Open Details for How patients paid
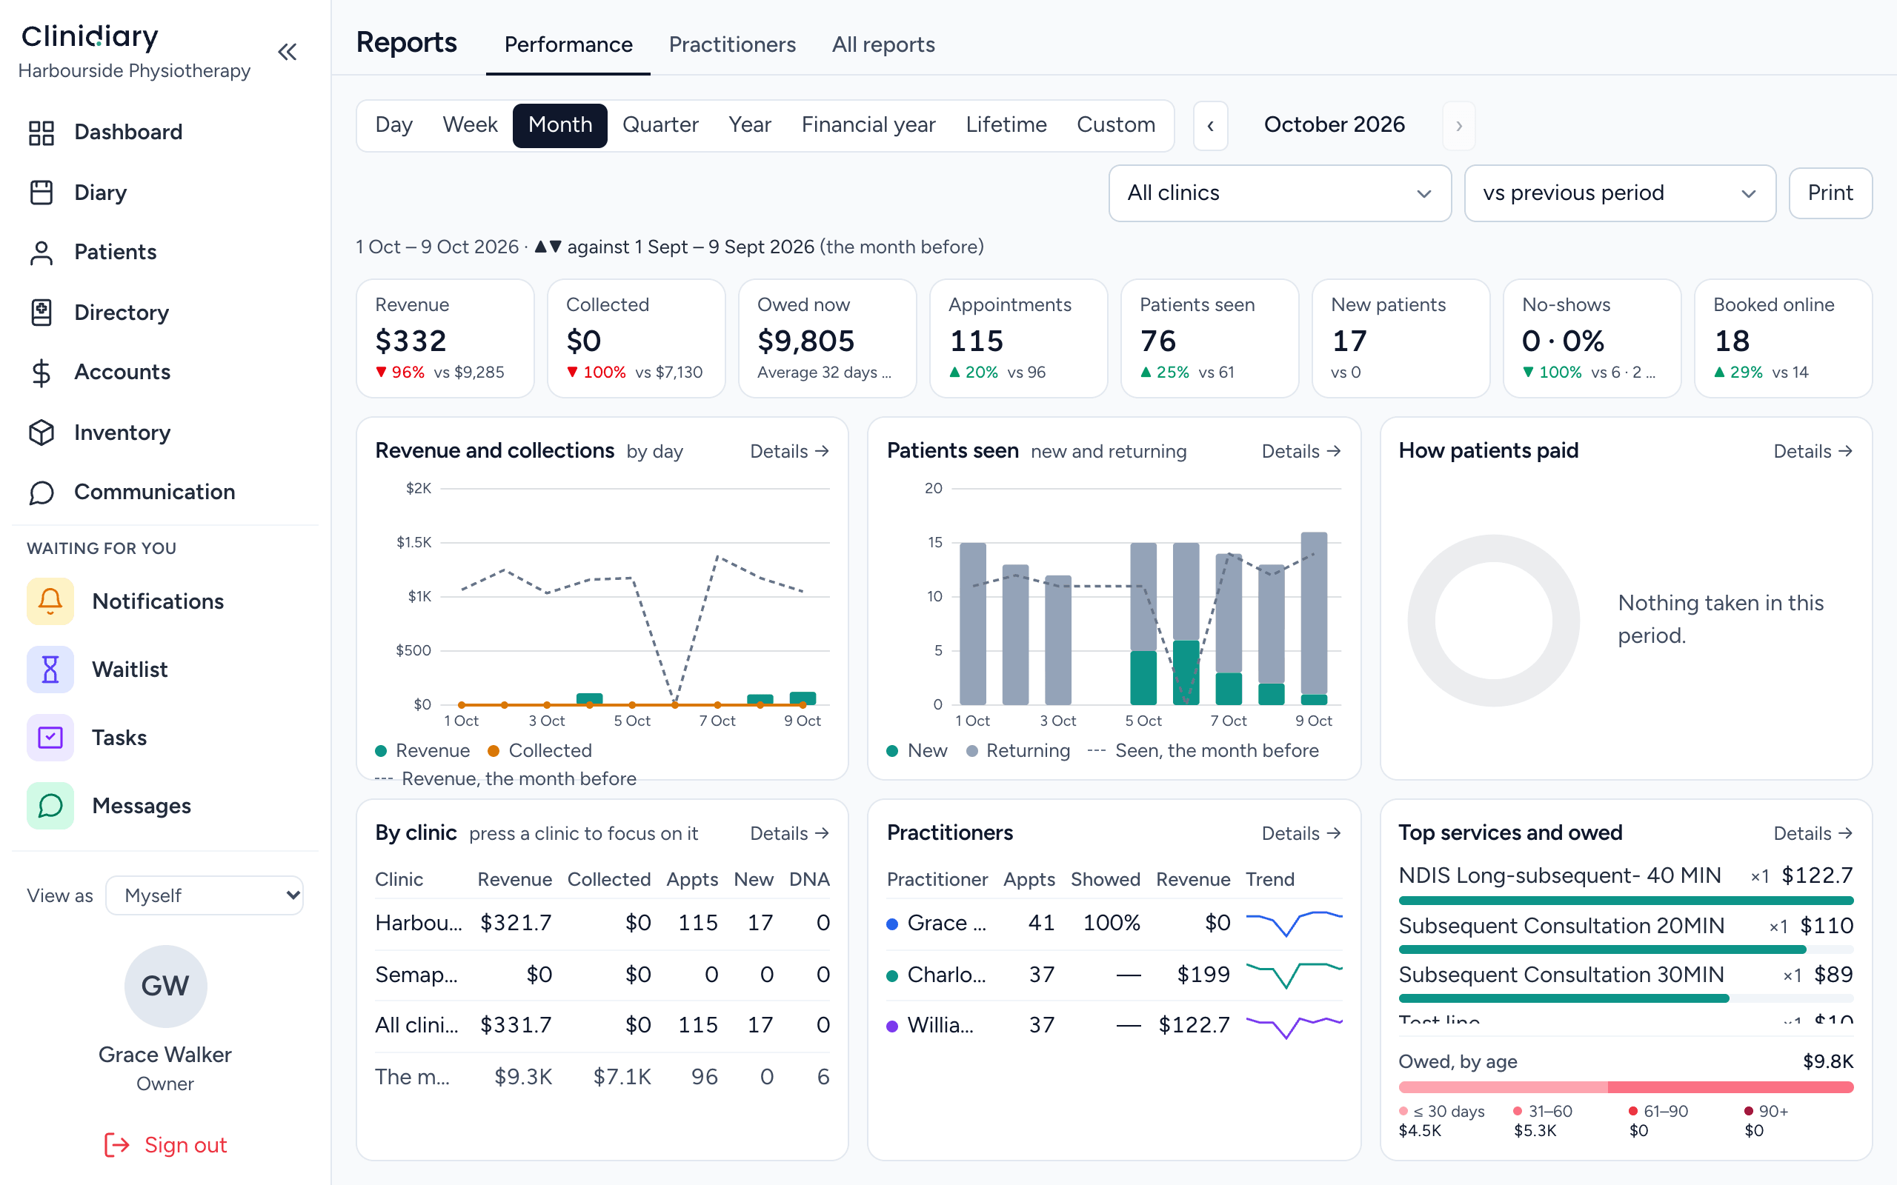 point(1813,452)
